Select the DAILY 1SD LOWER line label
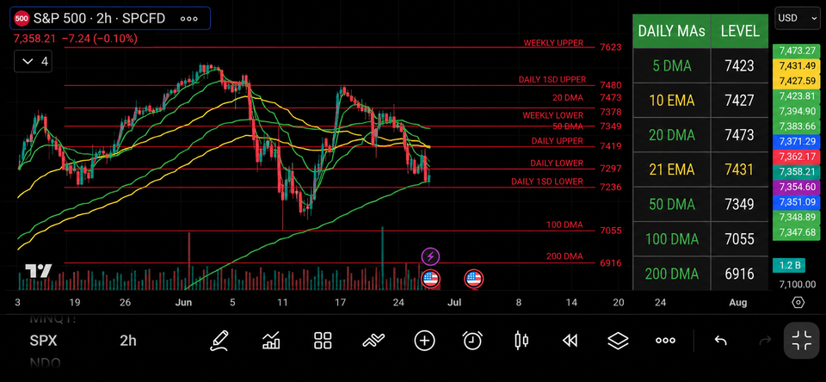This screenshot has width=826, height=382. pos(547,182)
